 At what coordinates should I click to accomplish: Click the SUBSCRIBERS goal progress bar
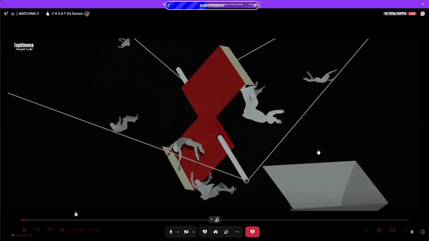tap(212, 5)
